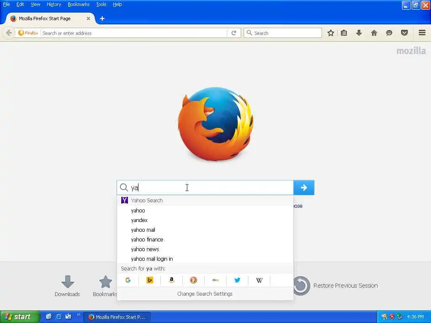Open the Edit menu
Viewport: 431px width, 323px height.
click(x=20, y=4)
